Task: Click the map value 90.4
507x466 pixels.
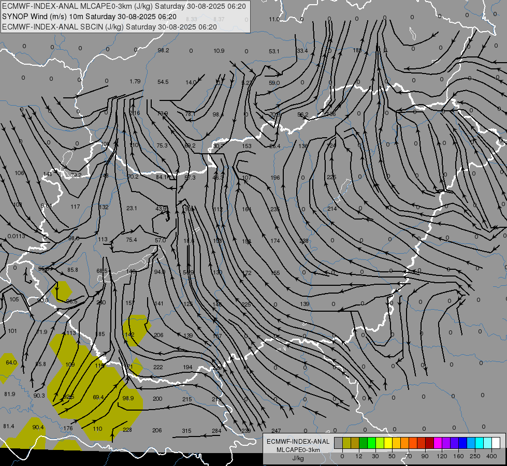Action: click(38, 427)
